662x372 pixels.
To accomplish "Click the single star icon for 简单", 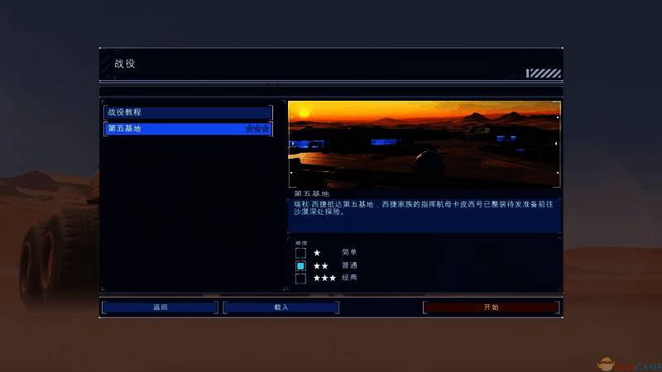I will click(x=317, y=253).
